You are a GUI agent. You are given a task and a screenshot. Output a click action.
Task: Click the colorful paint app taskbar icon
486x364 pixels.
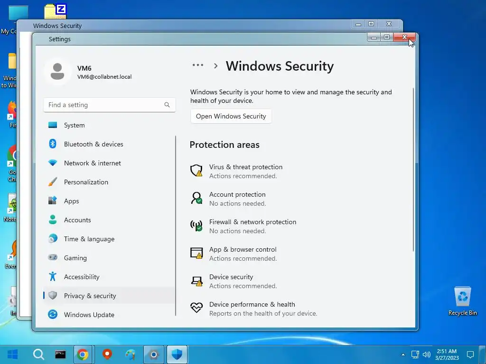pos(131,355)
